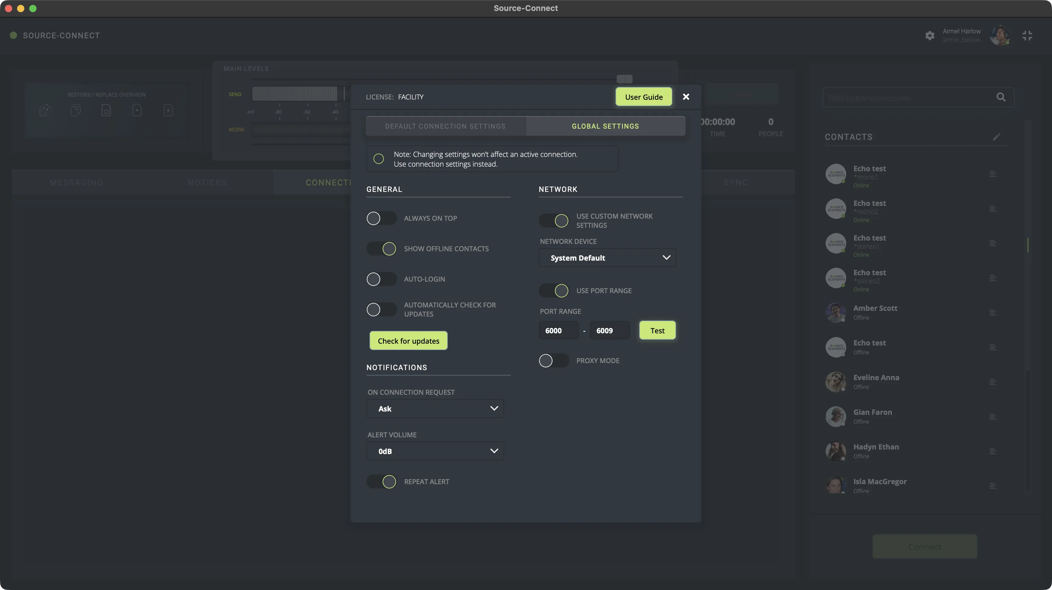Screen dimensions: 1052x590
Task: Open the menu icon for Amber Scott
Action: click(993, 313)
